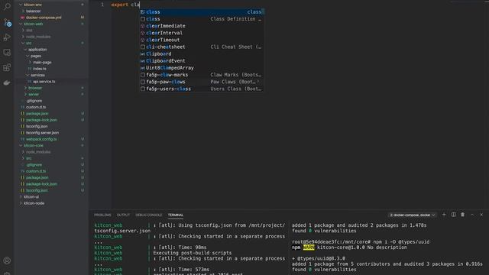489x275 pixels.
Task: Select the Terminal tab
Action: pyautogui.click(x=176, y=215)
